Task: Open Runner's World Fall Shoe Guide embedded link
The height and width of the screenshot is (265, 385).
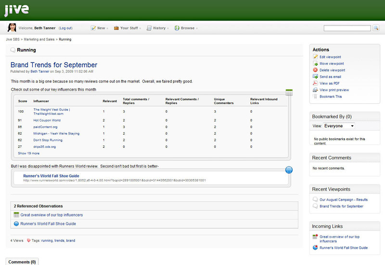Action: point(51,176)
